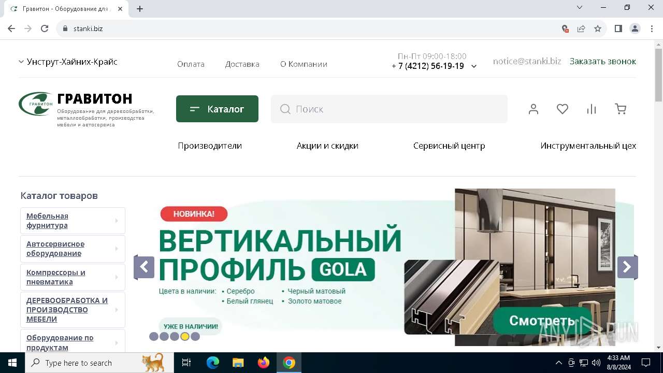Open the Chrome profile avatar
Screen dimensions: 663x373
(635, 28)
